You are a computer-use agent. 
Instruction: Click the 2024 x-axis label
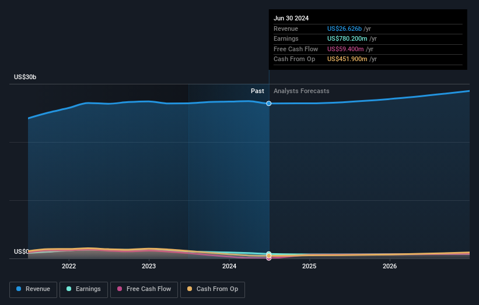coord(229,267)
